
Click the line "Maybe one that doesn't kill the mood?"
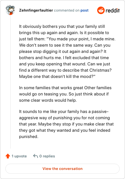click(x=57, y=76)
